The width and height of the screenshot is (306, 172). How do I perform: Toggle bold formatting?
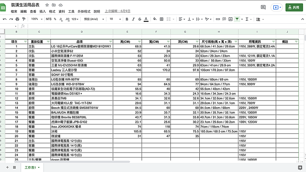point(127,19)
